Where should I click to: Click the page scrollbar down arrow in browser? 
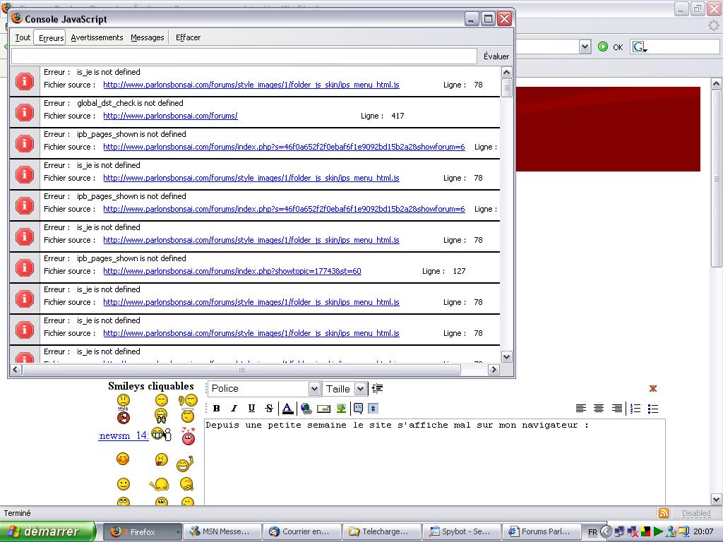tap(716, 499)
